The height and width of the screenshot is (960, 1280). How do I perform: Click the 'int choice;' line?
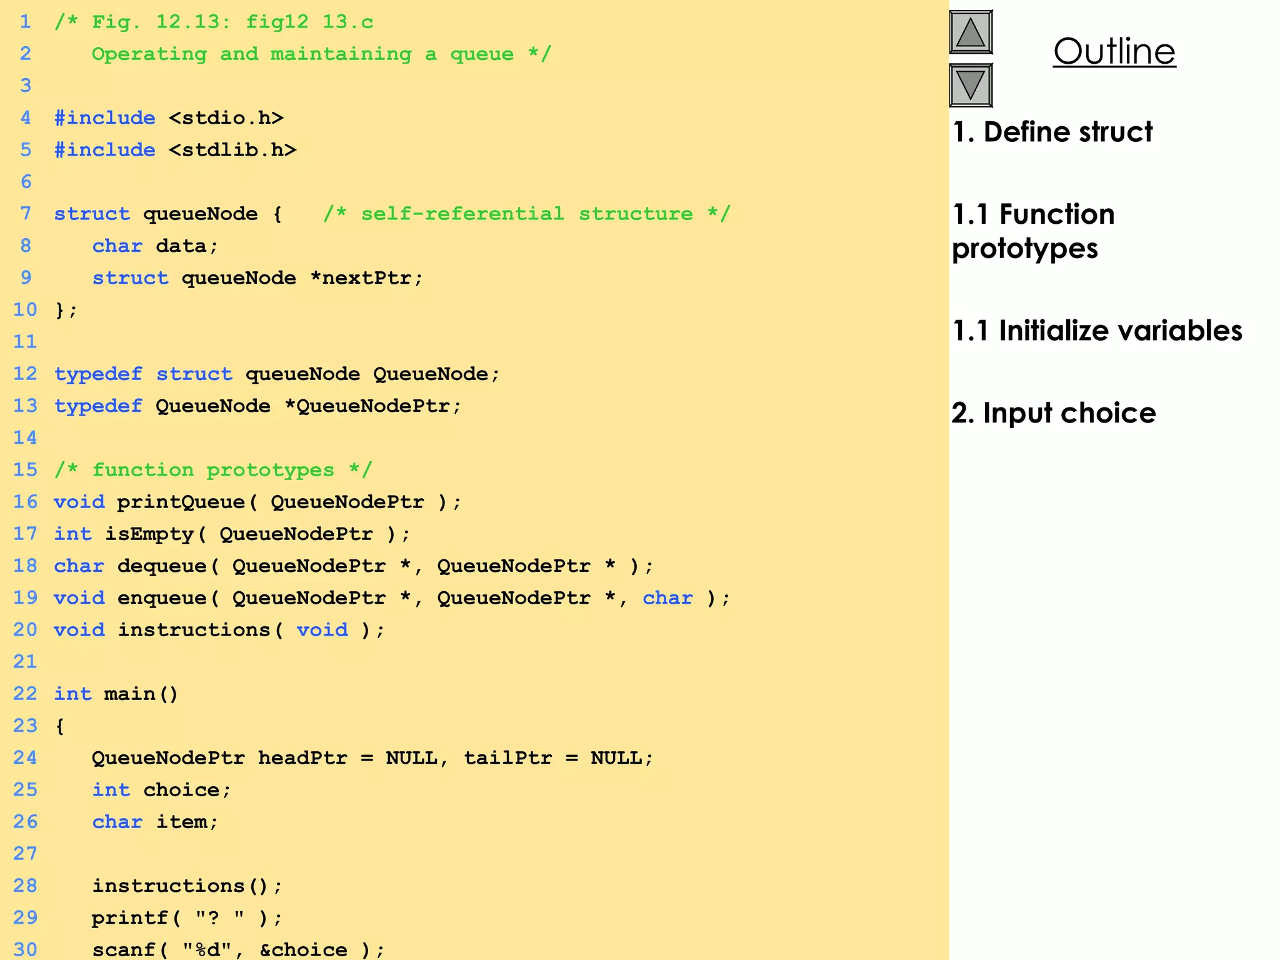click(161, 790)
